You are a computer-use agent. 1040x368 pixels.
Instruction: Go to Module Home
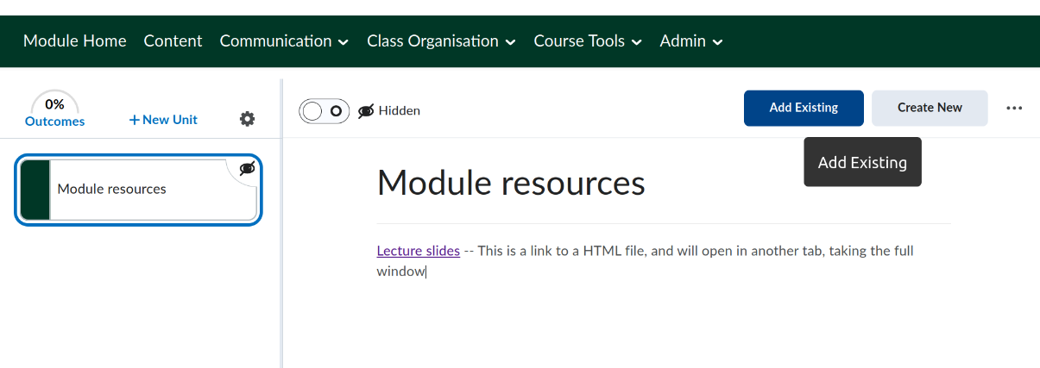coord(74,41)
